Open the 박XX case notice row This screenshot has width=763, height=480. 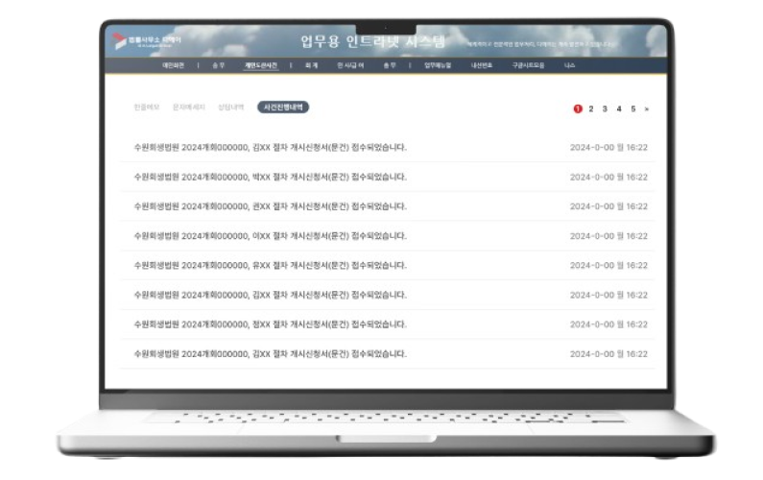coord(388,178)
